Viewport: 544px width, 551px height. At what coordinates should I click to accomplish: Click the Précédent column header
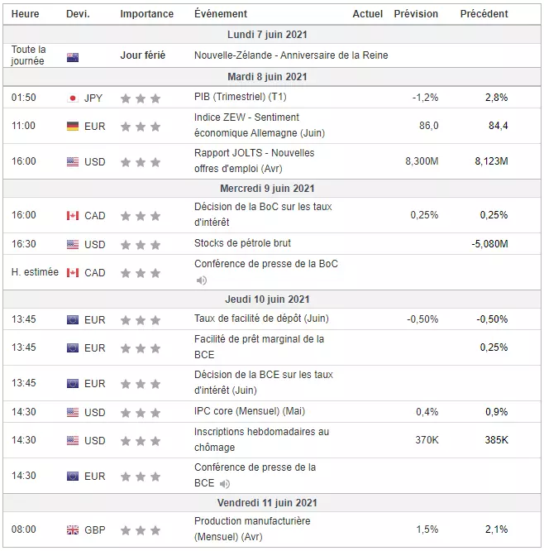pos(484,14)
